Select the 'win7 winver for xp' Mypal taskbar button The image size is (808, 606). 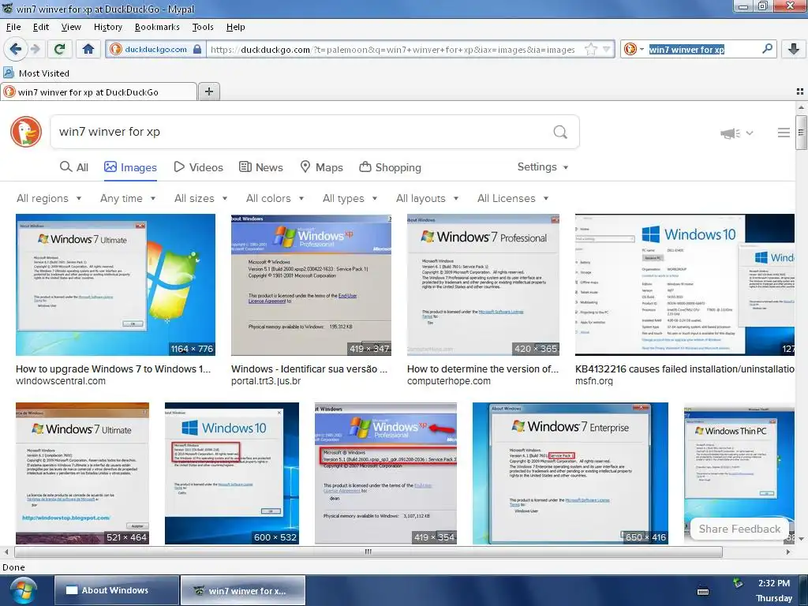[x=243, y=590]
